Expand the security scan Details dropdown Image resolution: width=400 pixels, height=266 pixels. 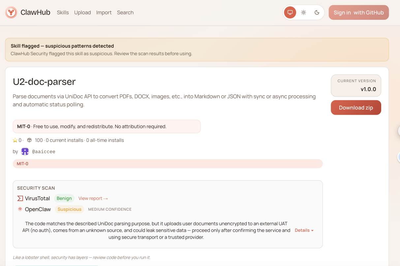click(x=304, y=230)
